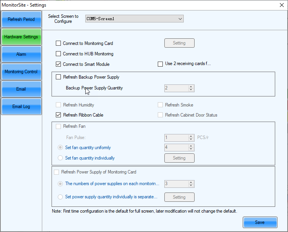Image resolution: width=288 pixels, height=232 pixels.
Task: Switch to the Alarm tab
Action: (x=21, y=54)
